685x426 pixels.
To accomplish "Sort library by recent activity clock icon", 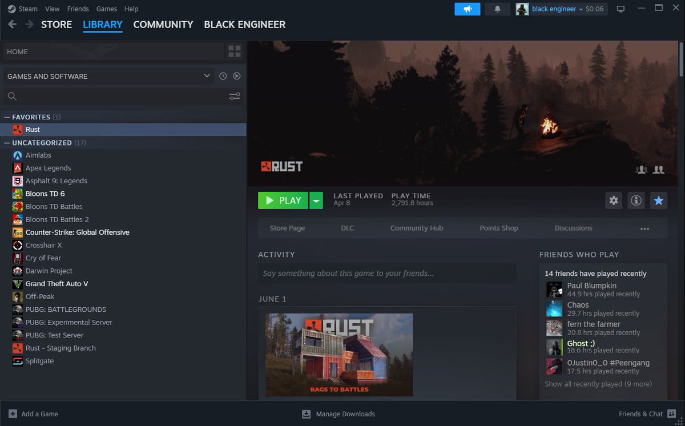I will (223, 76).
